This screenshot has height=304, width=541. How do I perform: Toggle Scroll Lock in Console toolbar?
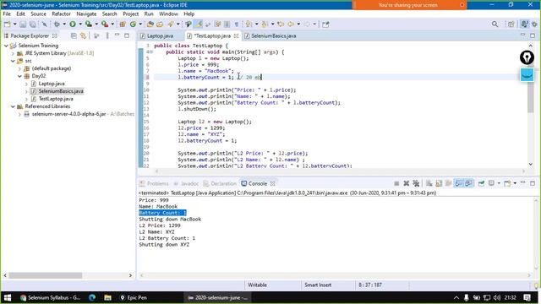[439, 183]
